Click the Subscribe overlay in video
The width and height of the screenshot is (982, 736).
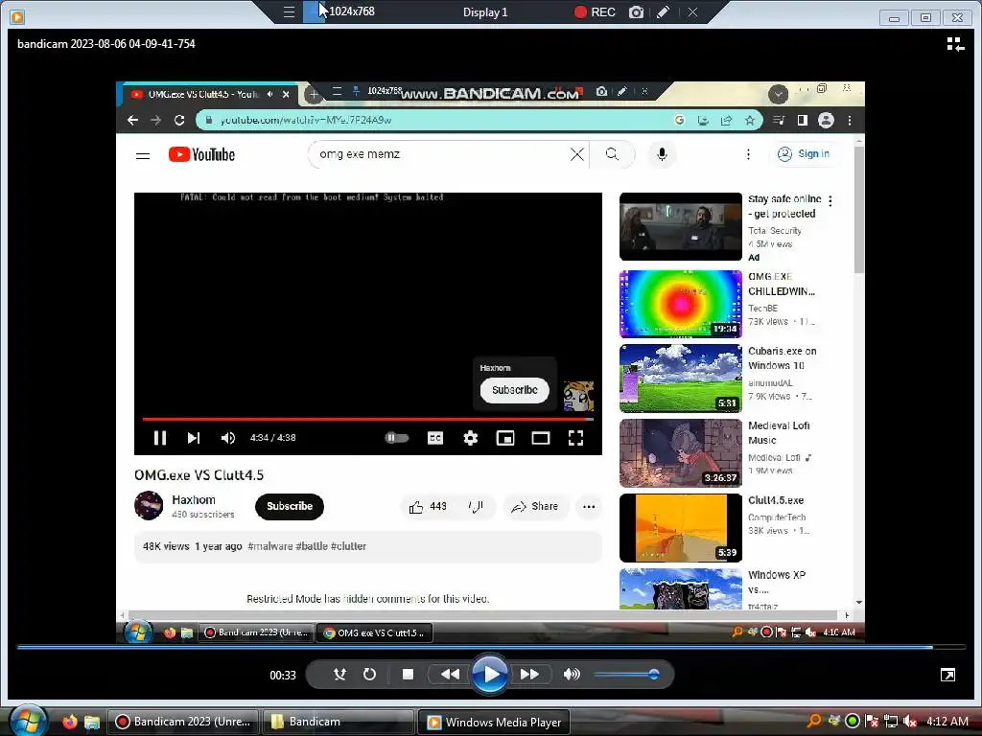[514, 390]
